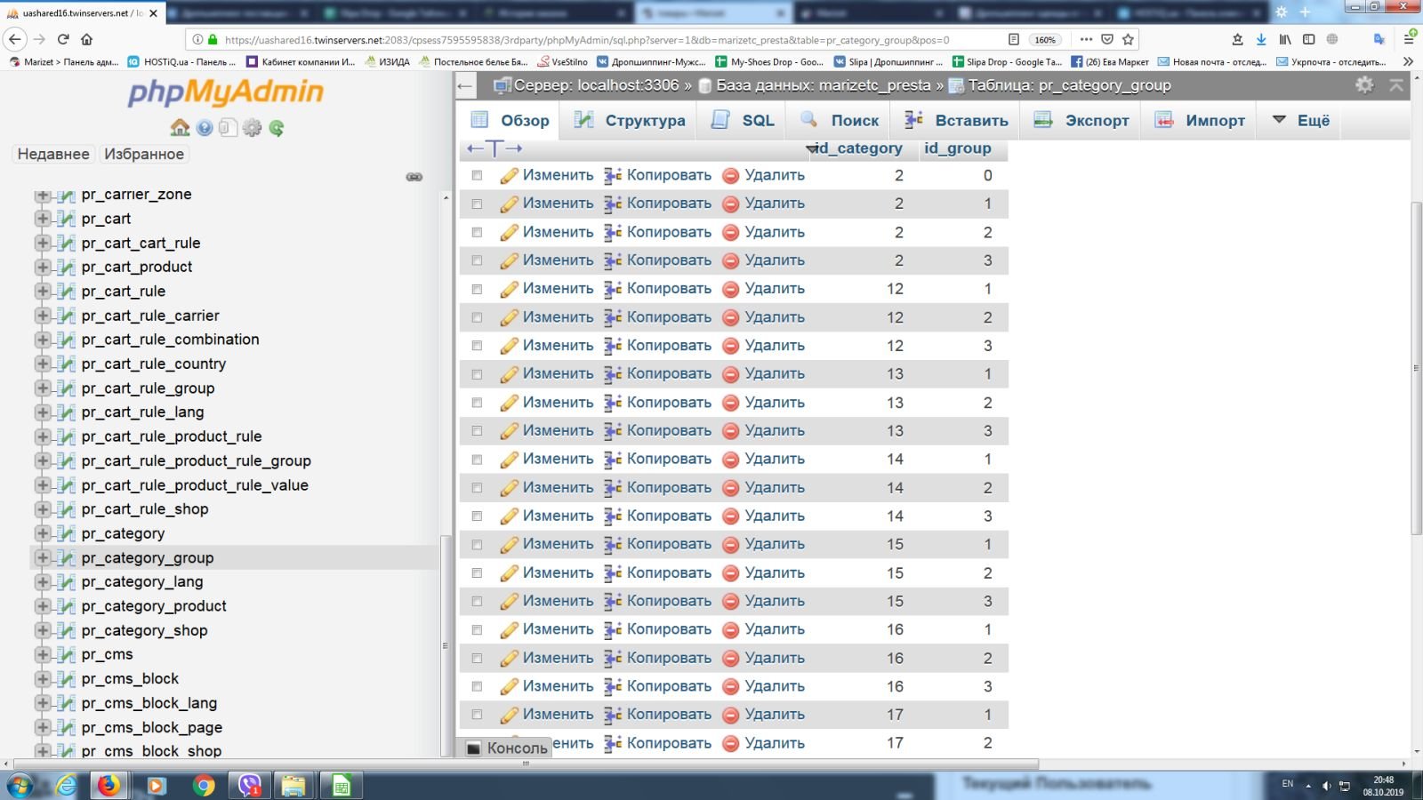The image size is (1423, 800).
Task: Reload navigation panel with green refresh icon
Action: (277, 128)
